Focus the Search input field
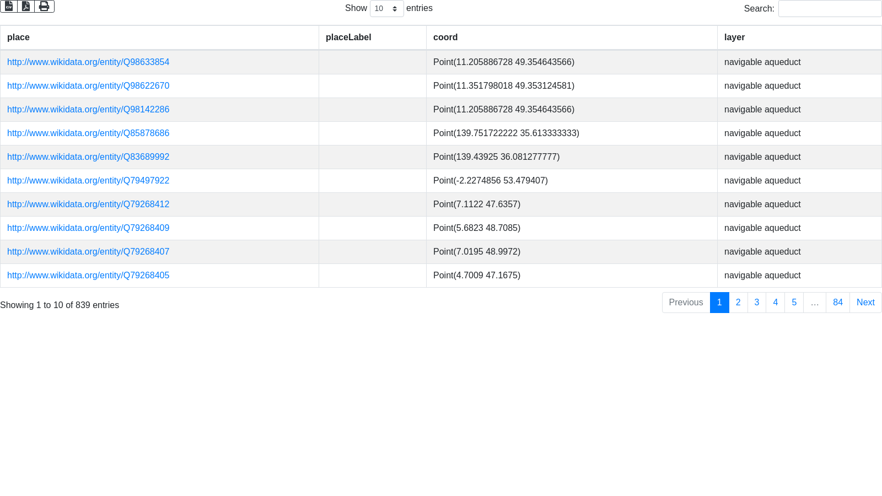Screen dimensions: 882x496 pyautogui.click(x=830, y=9)
